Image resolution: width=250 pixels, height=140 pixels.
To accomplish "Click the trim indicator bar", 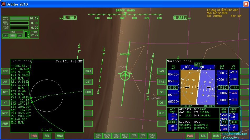I will pos(26,34).
